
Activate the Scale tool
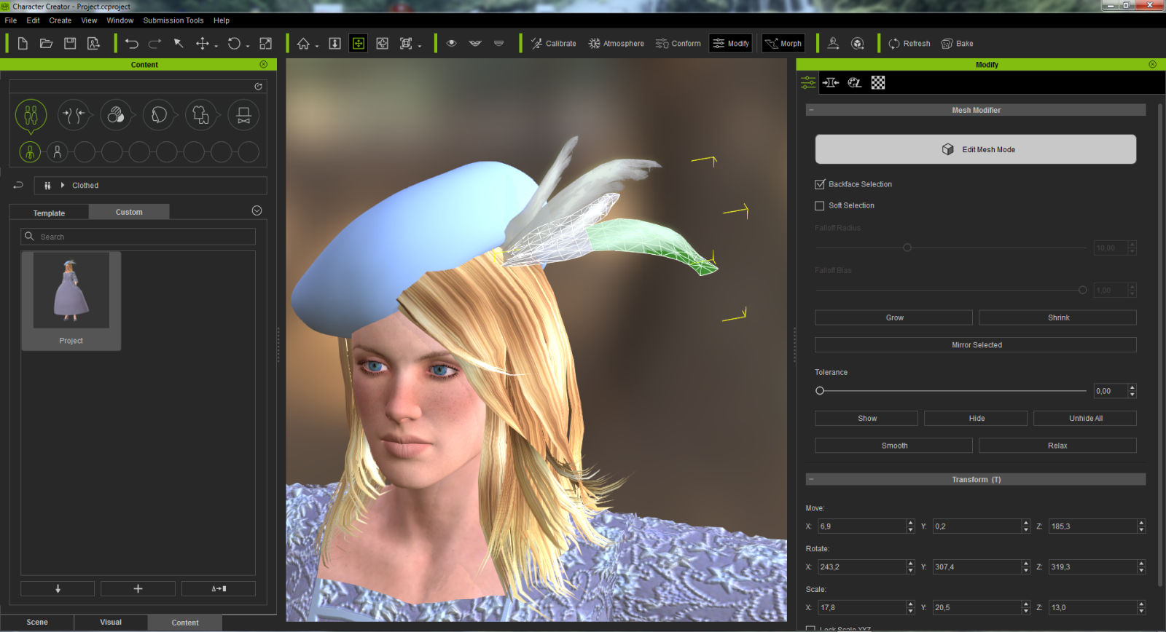click(266, 44)
